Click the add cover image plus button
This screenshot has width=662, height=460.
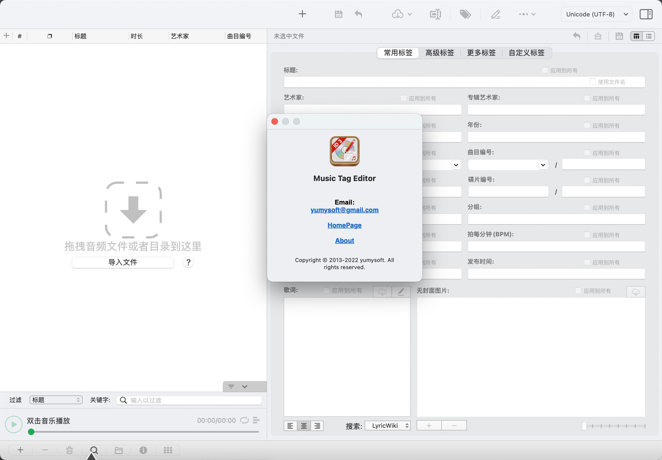(x=429, y=426)
